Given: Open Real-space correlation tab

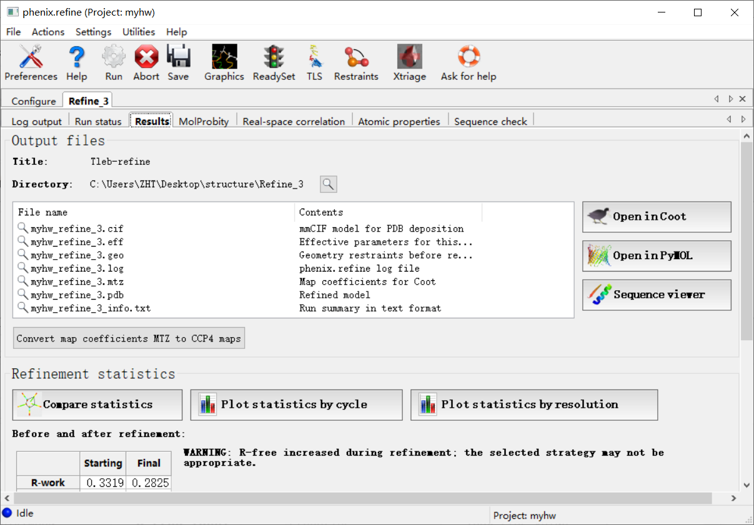Looking at the screenshot, I should pos(294,121).
